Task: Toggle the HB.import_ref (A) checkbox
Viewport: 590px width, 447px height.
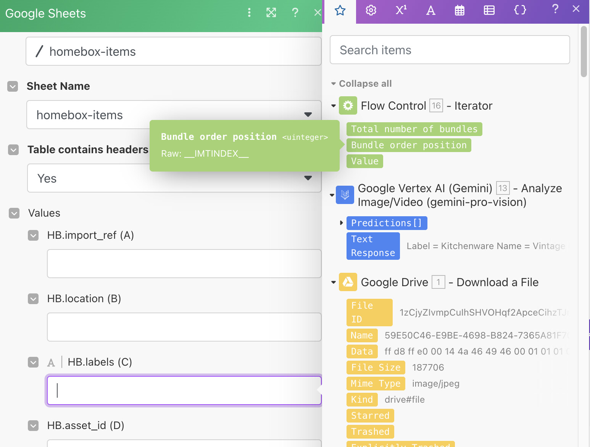Action: click(33, 235)
